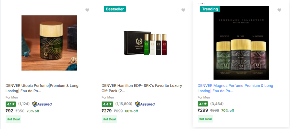Viewport: 290px width, 129px height.
Task: Click the 4.4 star rating badge
Action: click(x=107, y=104)
